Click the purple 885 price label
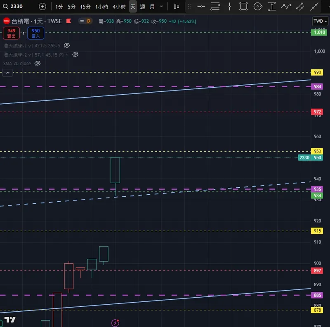The image size is (330, 327). [317, 295]
